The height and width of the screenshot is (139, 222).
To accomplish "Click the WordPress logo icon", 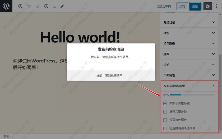I will pos(6,6).
